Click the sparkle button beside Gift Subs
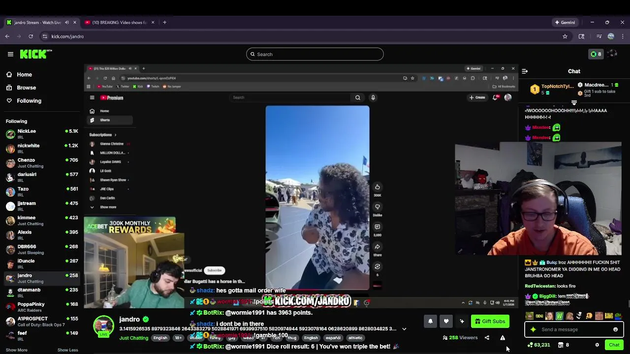The width and height of the screenshot is (630, 354). pyautogui.click(x=462, y=322)
